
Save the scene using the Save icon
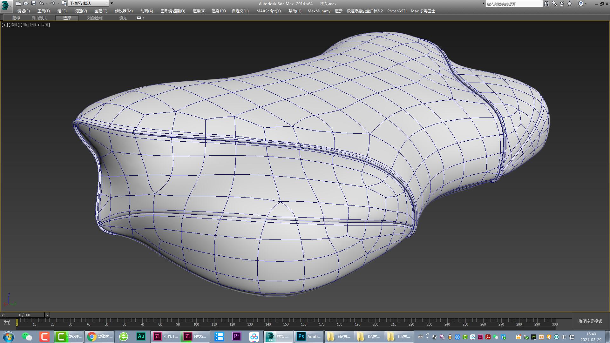[33, 3]
